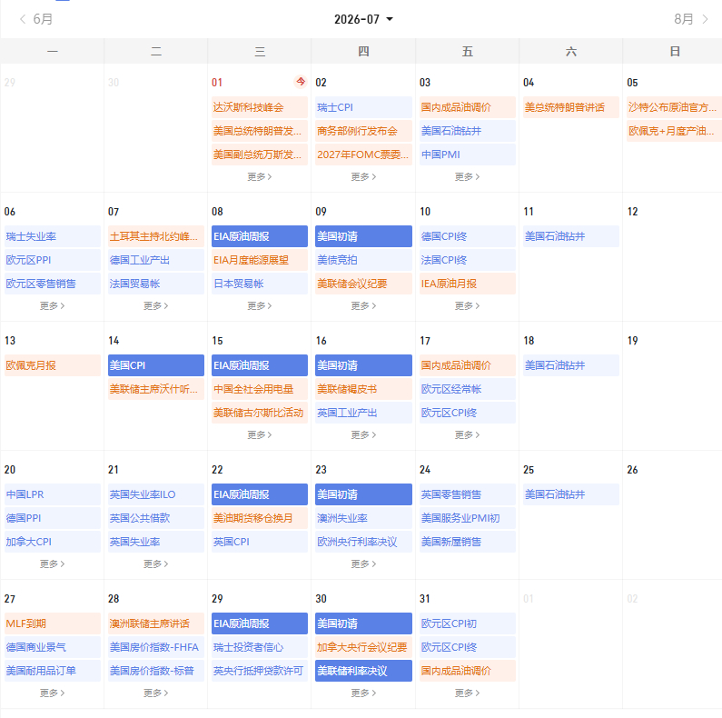The image size is (722, 718).
Task: Show more events on date 30
Action: coord(363,693)
